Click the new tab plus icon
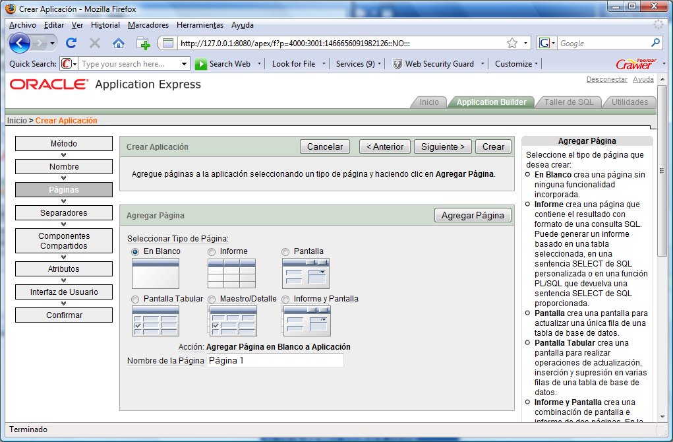Screen dimensions: 673x442 (143, 44)
